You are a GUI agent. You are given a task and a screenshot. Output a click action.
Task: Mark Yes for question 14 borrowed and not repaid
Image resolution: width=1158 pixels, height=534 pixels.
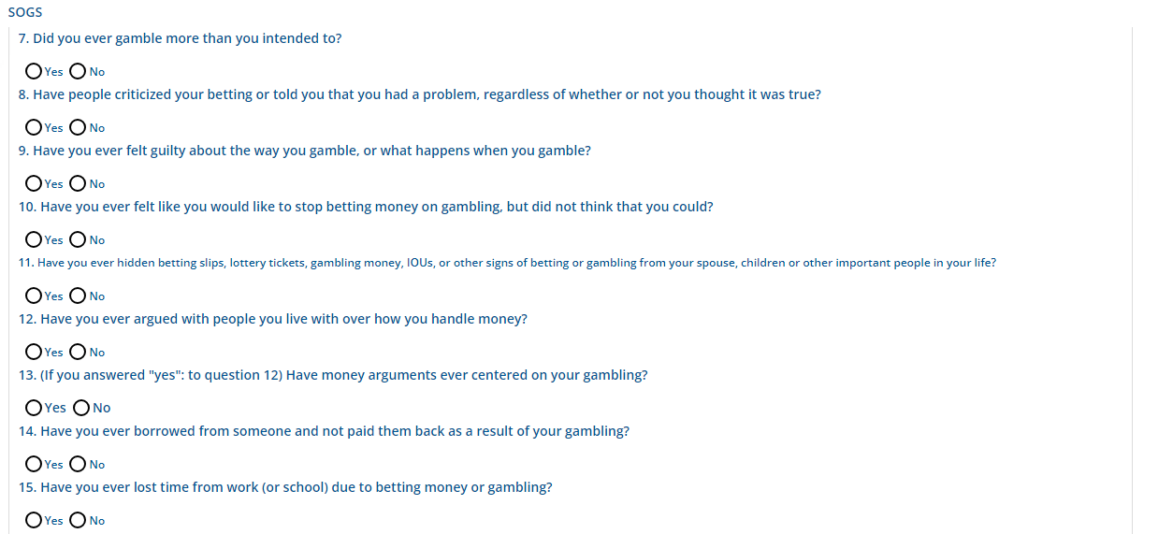click(34, 464)
